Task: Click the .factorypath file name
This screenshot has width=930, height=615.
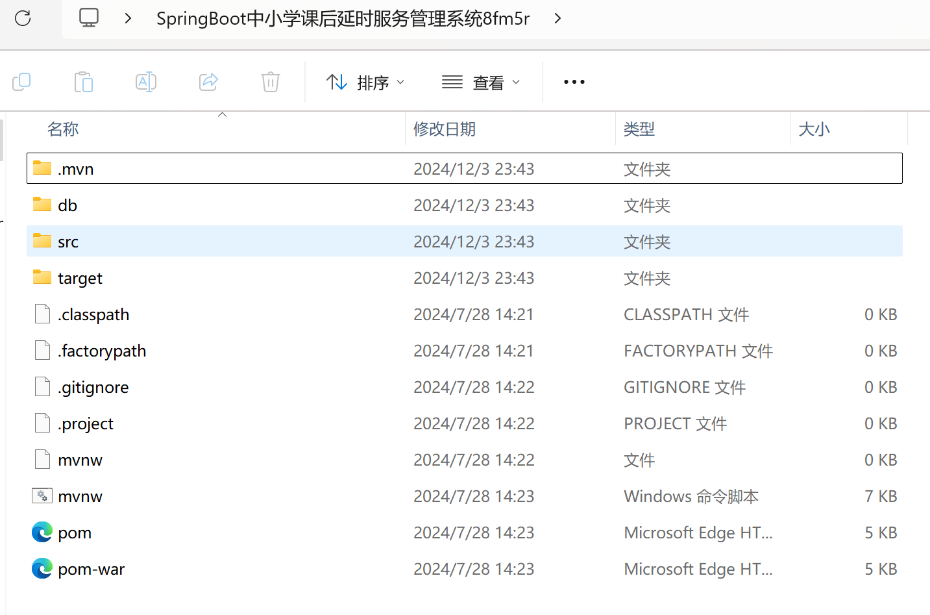Action: 102,351
